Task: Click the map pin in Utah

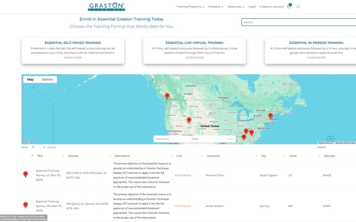Action: coord(189,120)
